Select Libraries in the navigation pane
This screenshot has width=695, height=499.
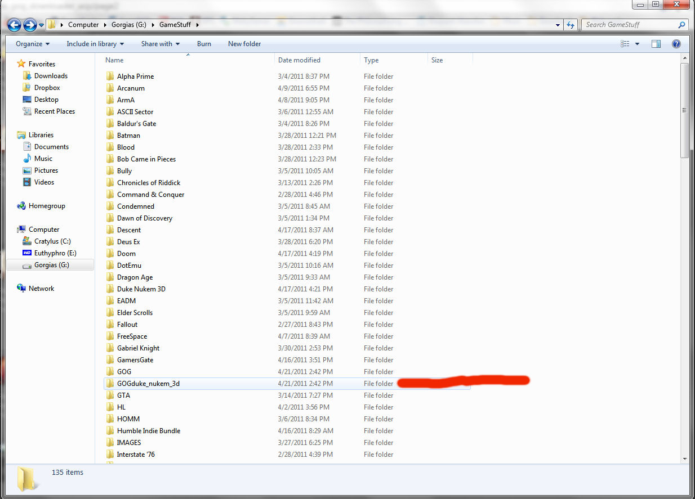(41, 135)
